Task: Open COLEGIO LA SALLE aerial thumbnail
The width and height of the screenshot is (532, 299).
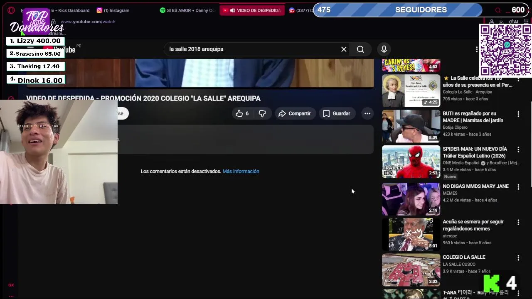Action: tap(411, 270)
